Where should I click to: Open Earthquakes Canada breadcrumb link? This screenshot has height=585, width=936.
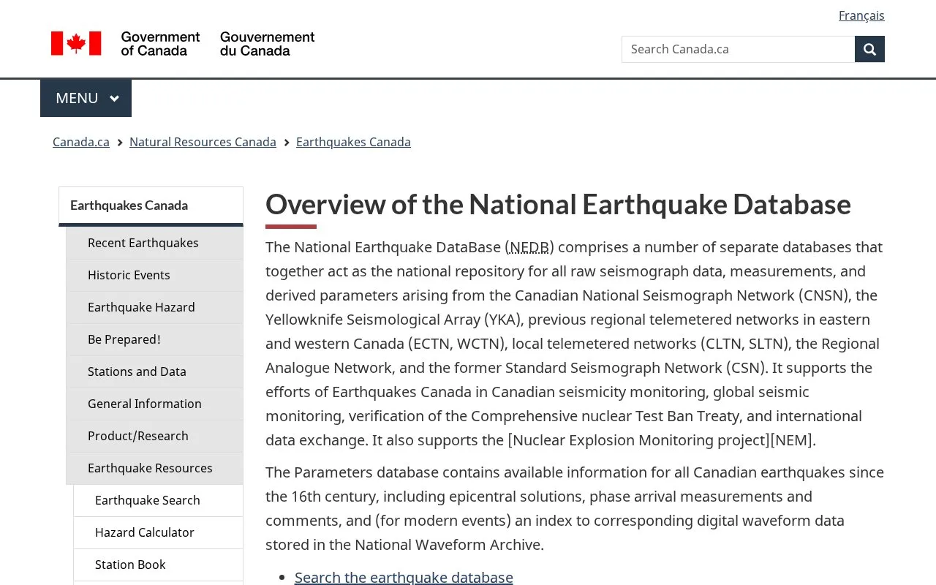(353, 142)
